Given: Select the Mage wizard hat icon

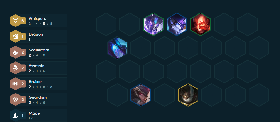Looking at the screenshot, I should click(16, 115).
